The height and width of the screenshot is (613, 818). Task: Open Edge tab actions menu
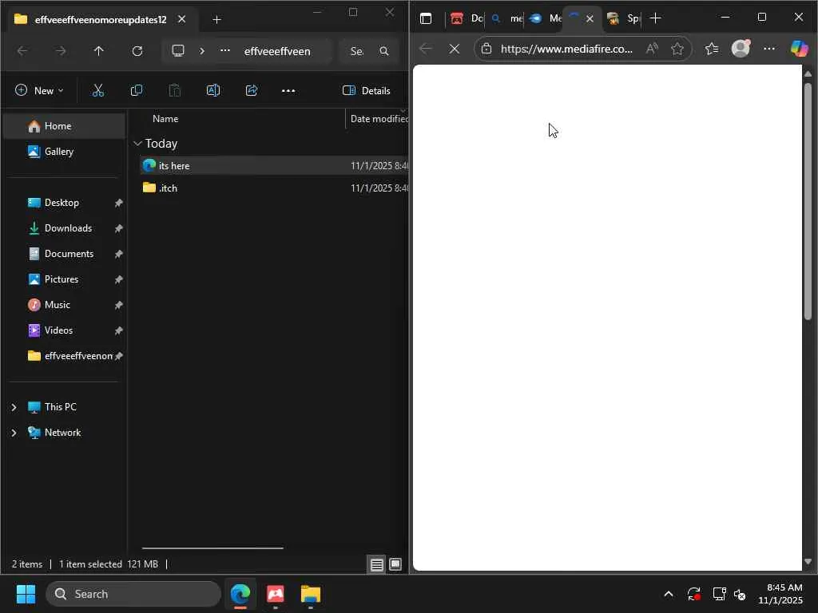tap(426, 19)
